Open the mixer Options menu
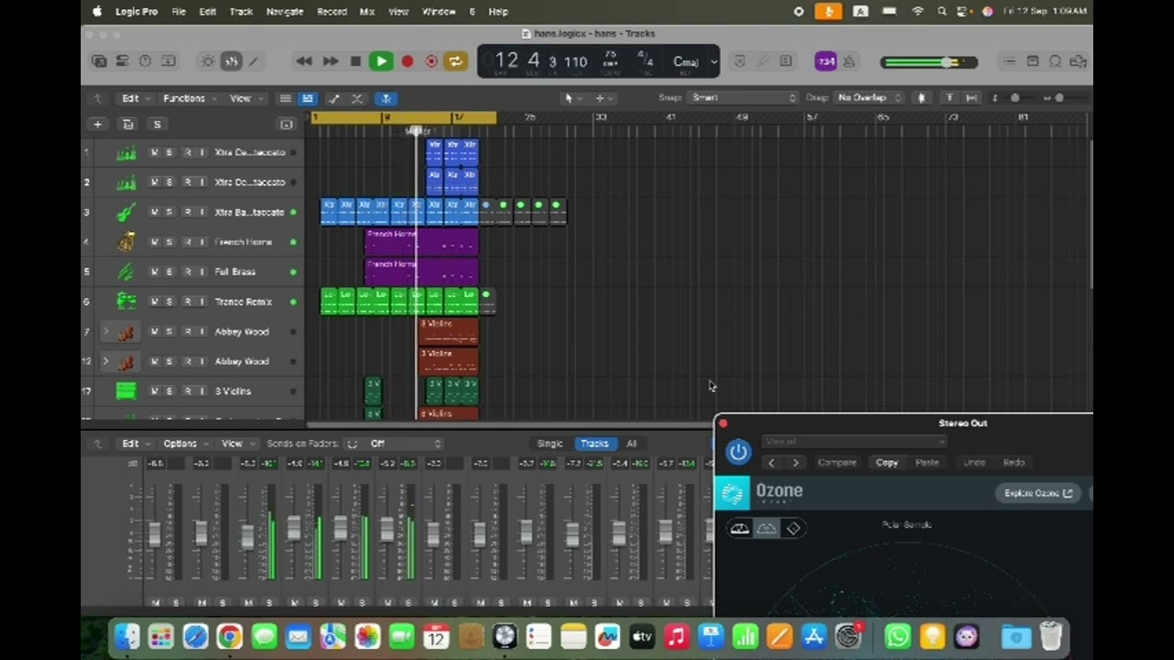Viewport: 1174px width, 660px height. 185,444
